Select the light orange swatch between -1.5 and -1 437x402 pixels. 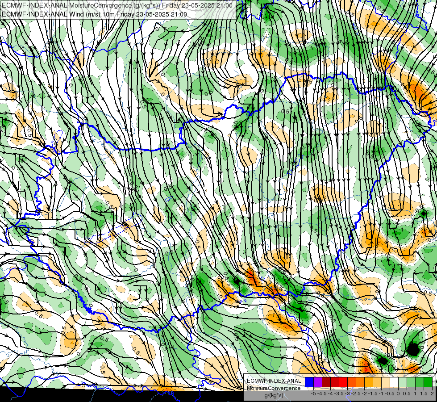(x=377, y=382)
